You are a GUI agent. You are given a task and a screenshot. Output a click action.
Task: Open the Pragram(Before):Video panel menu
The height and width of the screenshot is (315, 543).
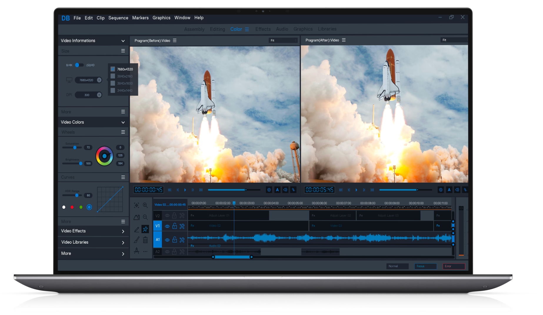175,41
